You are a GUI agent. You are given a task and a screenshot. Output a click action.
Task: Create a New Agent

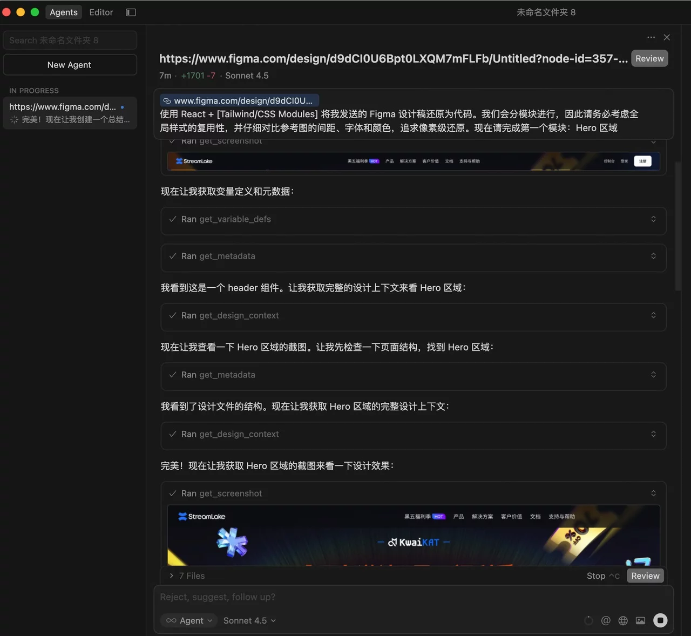[x=69, y=64]
